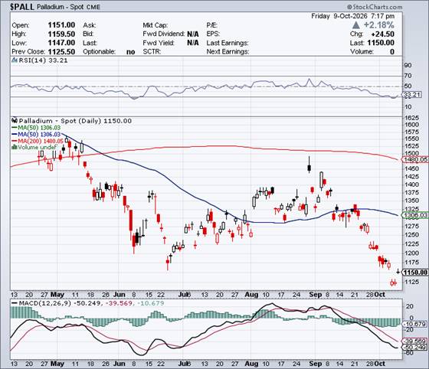
Task: Click the Volume 0 value
Action: (x=392, y=51)
